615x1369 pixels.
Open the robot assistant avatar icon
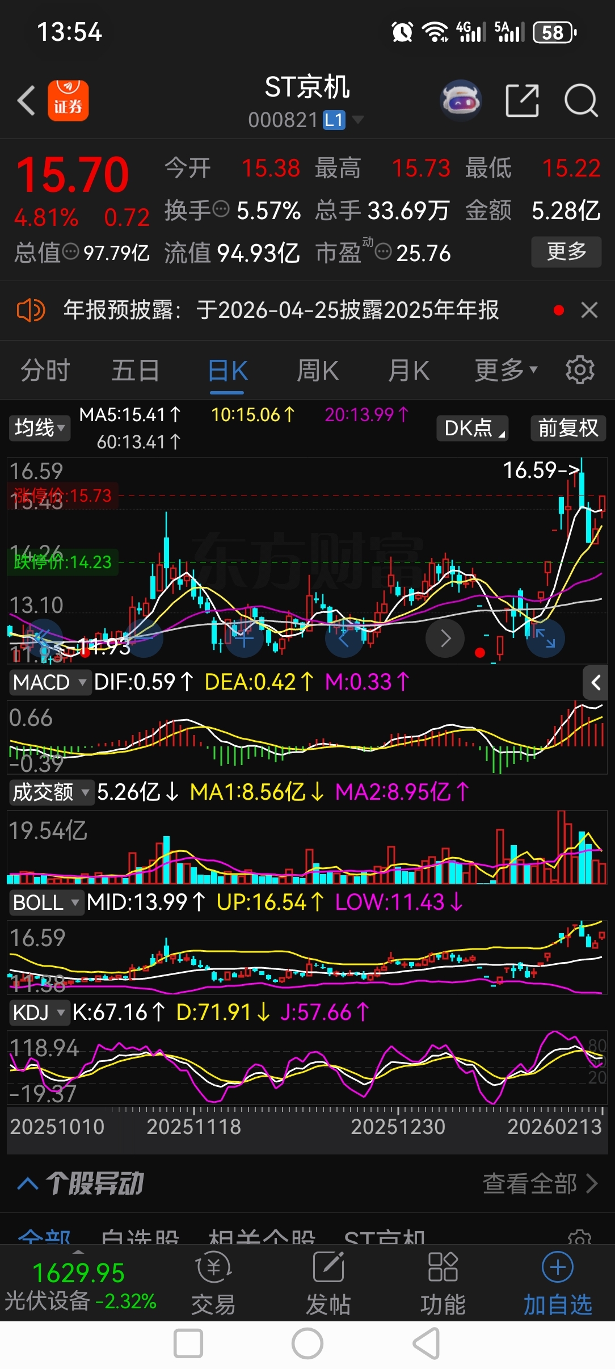[461, 100]
